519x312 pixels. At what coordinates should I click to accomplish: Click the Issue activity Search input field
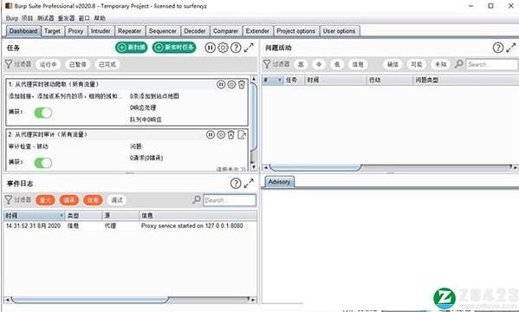click(491, 64)
